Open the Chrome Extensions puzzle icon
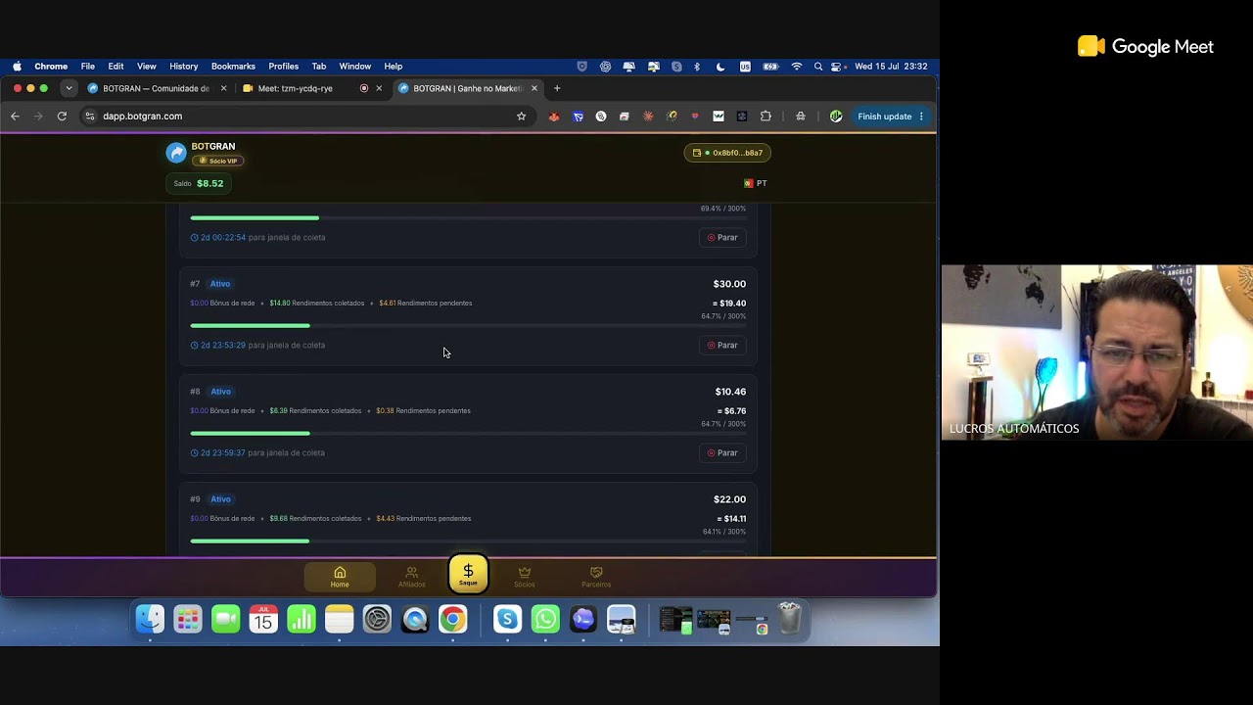This screenshot has height=705, width=1253. pos(766,117)
